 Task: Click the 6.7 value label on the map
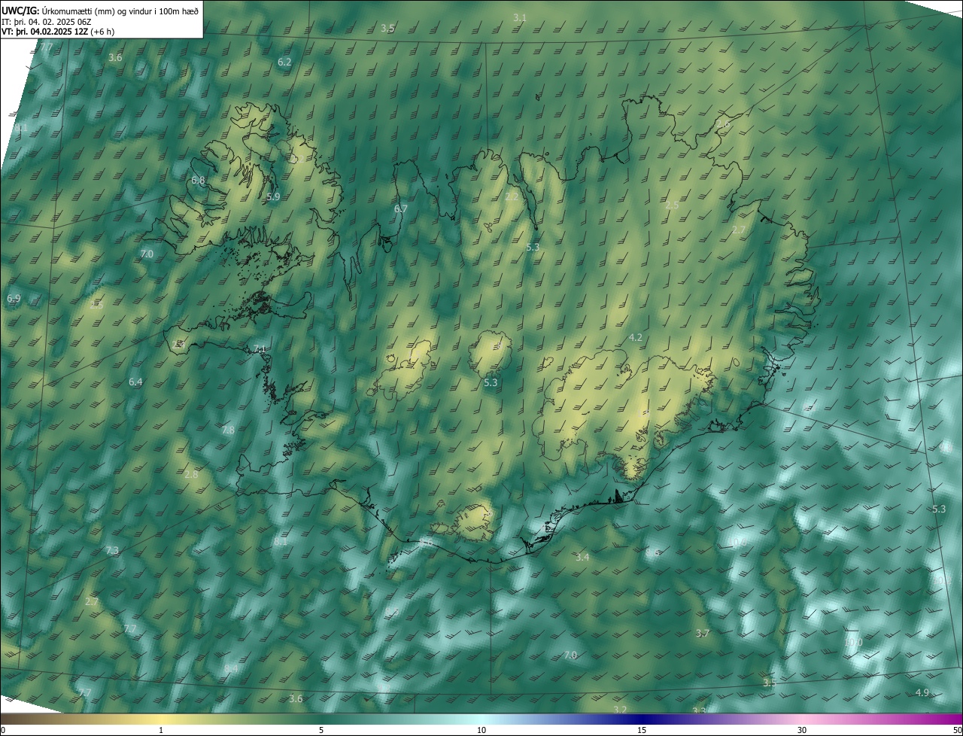coord(400,208)
